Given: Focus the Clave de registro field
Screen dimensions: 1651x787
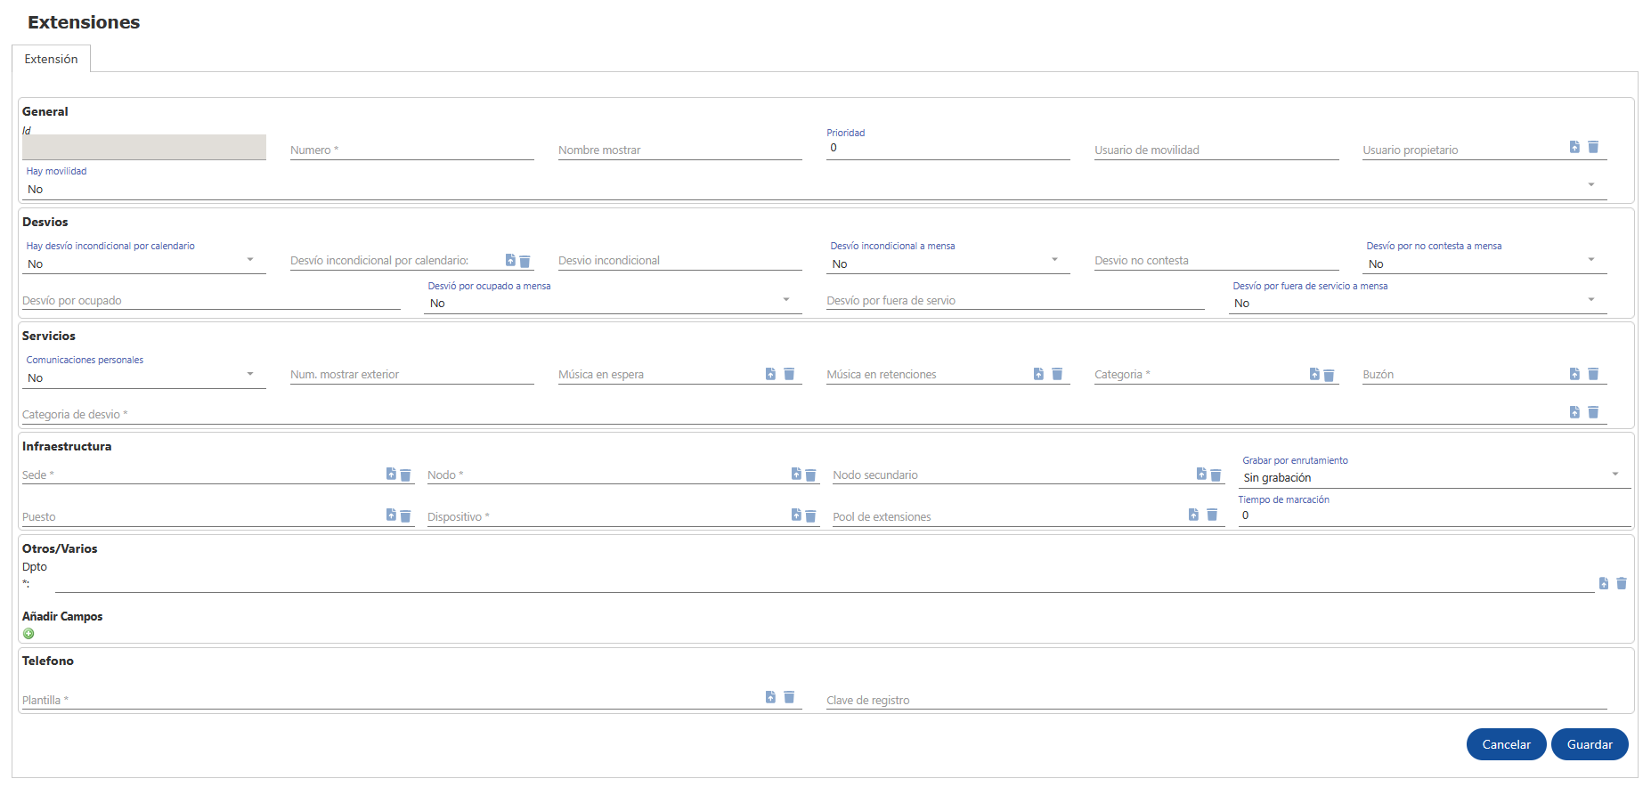Looking at the screenshot, I should coord(1216,700).
